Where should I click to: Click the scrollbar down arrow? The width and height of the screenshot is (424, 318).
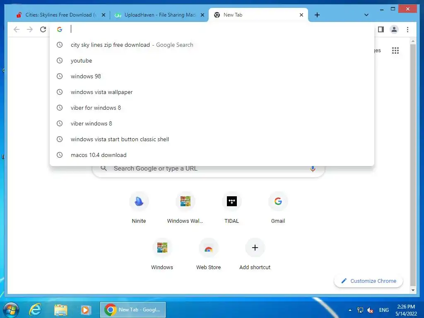413,290
